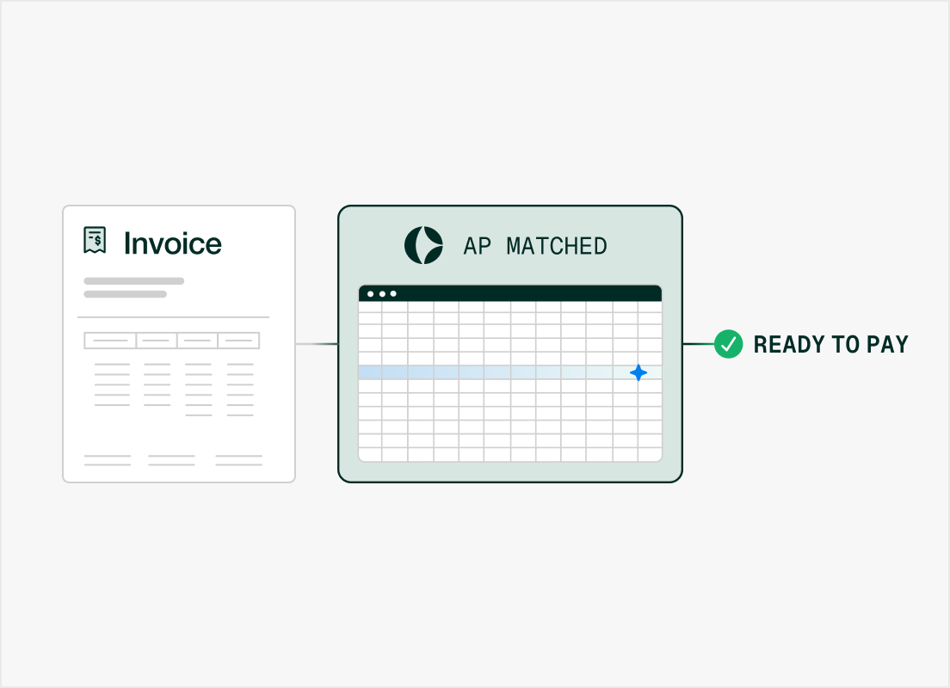The width and height of the screenshot is (950, 688).
Task: Select the highlighted blue spreadsheet row
Action: tap(510, 372)
